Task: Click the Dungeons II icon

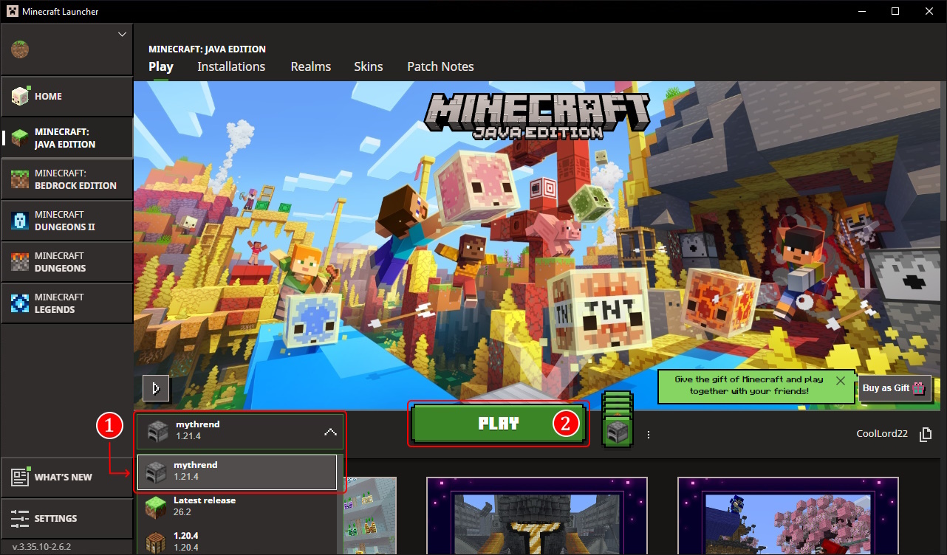Action: 21,221
